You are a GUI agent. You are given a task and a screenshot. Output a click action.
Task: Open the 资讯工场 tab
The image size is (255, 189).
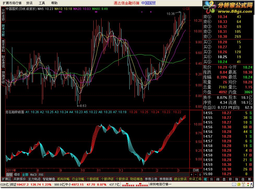pyautogui.click(x=195, y=179)
